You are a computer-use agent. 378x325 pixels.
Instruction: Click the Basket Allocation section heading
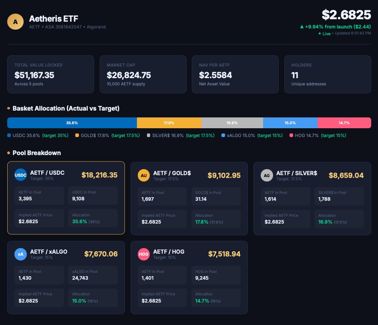click(66, 108)
